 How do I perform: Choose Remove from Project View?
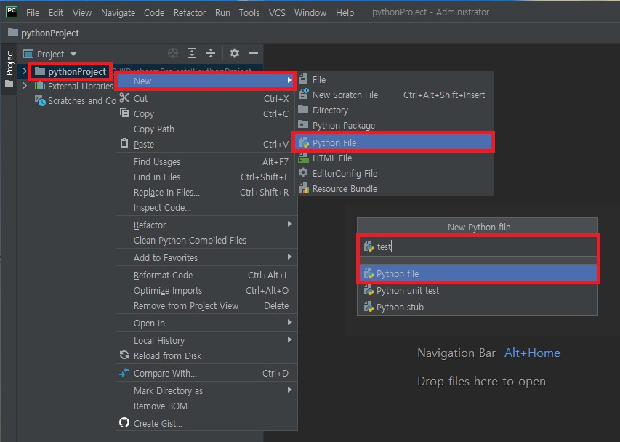tap(206, 305)
